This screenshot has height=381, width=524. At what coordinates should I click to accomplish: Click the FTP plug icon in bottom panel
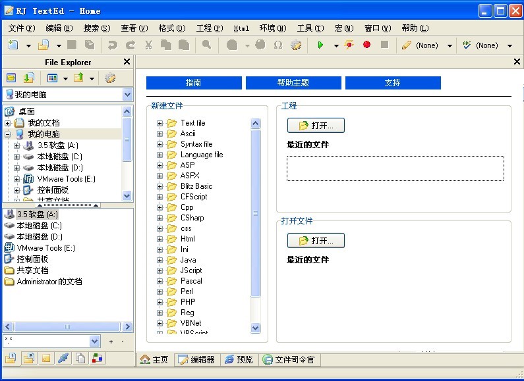point(63,359)
